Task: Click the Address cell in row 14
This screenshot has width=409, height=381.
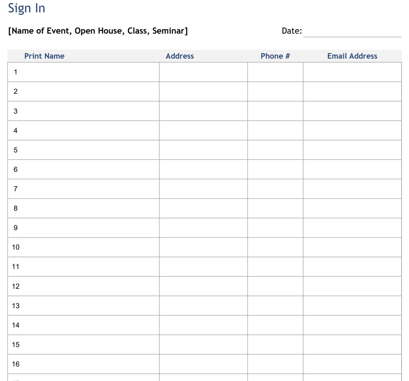Action: pos(204,325)
